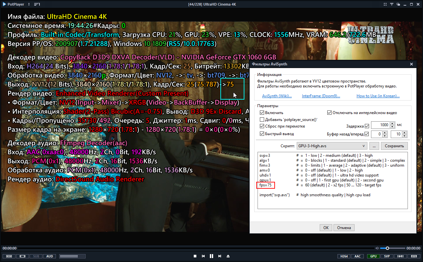The width and height of the screenshot is (423, 262).
Task: Click the 'fps=75' line in the script editor
Action: click(265, 185)
